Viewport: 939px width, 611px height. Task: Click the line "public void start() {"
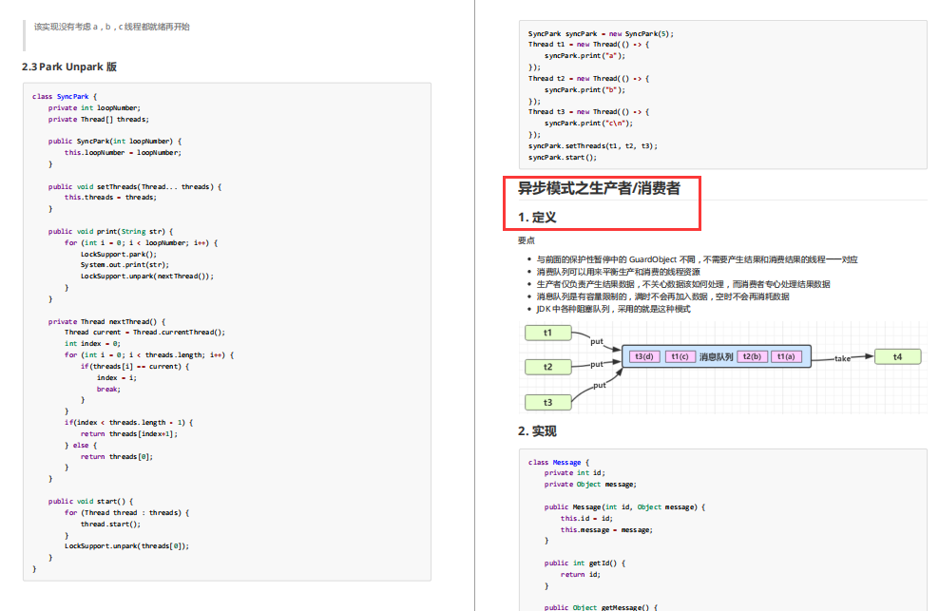point(91,502)
